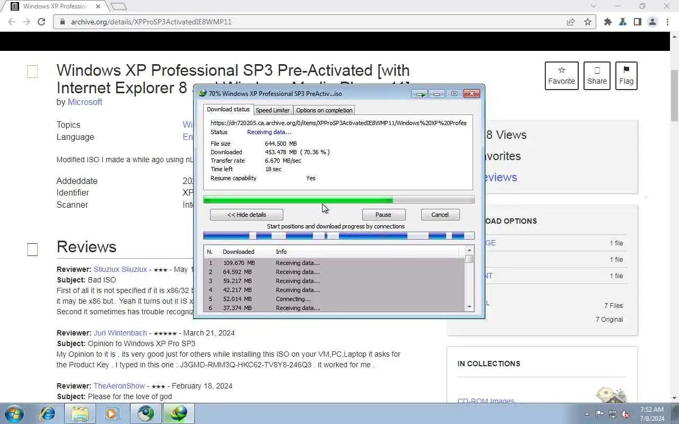Open reviewer Juri Wintenbach profile link

[x=120, y=333]
